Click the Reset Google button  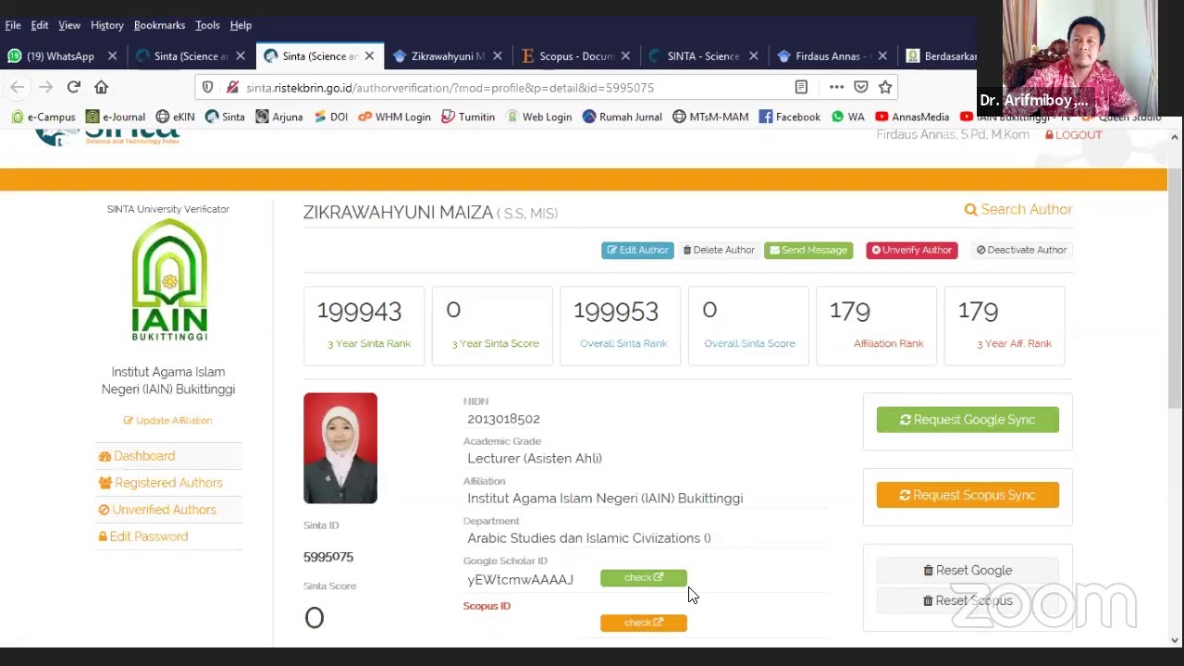pyautogui.click(x=968, y=571)
